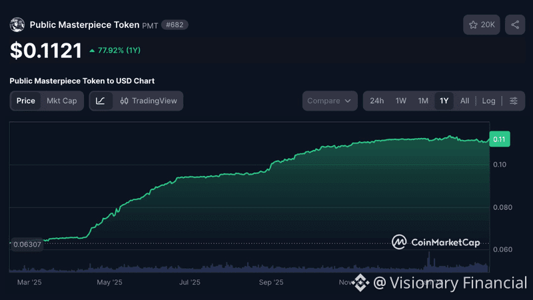Click the Public Masterpiece Token logo icon

[x=17, y=25]
